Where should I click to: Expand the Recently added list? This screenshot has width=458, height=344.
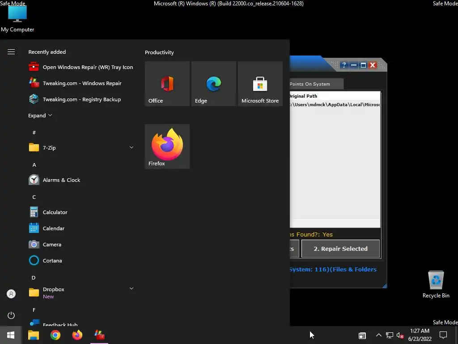pos(40,115)
